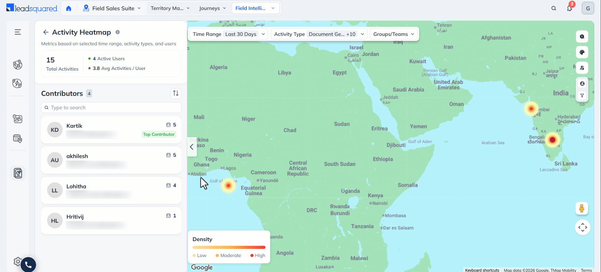Expand the Time Range dropdown
Image resolution: width=601 pixels, height=272 pixels.
coord(228,34)
